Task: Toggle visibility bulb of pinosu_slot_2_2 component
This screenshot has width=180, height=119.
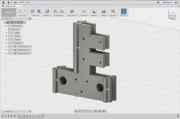Action: click(9, 53)
